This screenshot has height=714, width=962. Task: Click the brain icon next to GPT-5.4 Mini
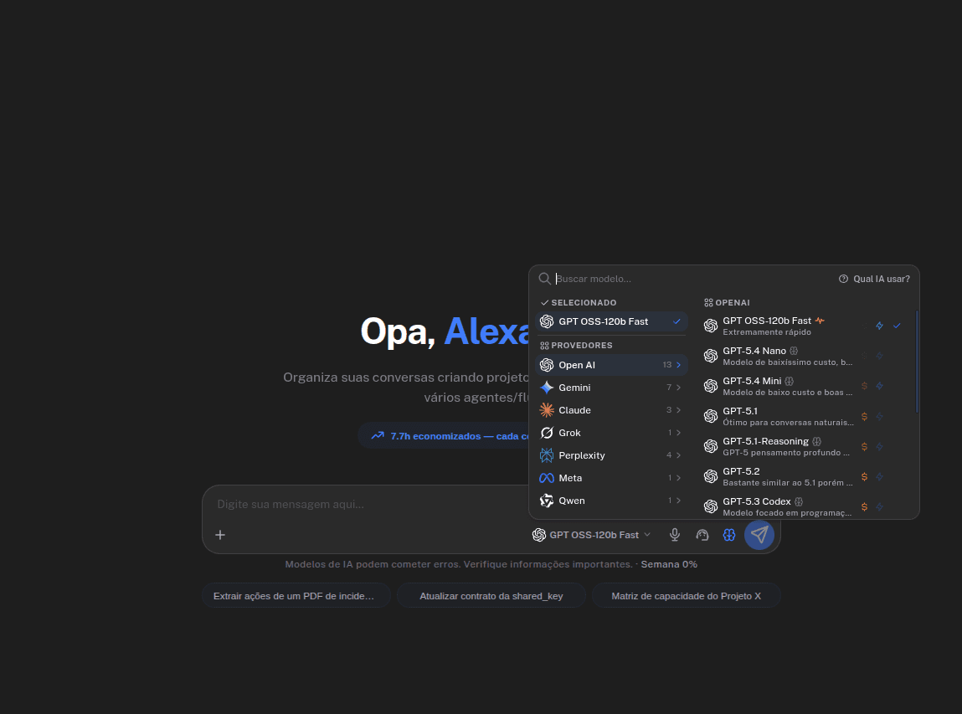(789, 381)
